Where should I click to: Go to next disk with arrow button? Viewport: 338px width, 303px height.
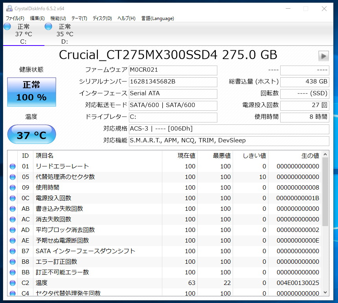(x=323, y=56)
